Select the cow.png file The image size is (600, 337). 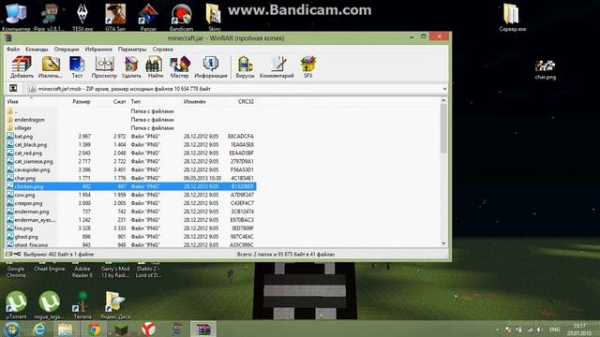[x=24, y=195]
